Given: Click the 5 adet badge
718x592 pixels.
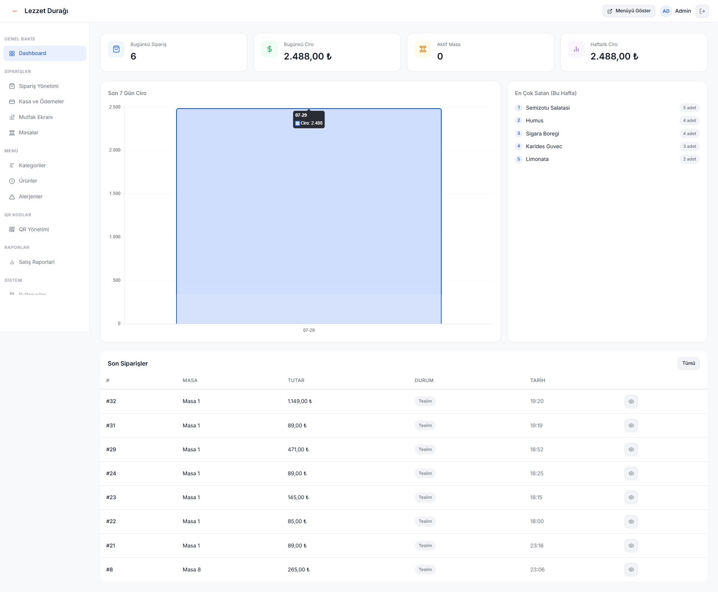Looking at the screenshot, I should point(689,108).
